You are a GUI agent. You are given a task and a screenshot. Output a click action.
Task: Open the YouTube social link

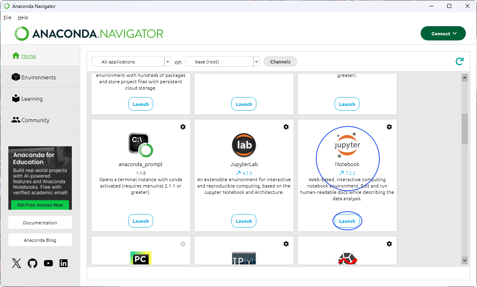[x=48, y=263]
